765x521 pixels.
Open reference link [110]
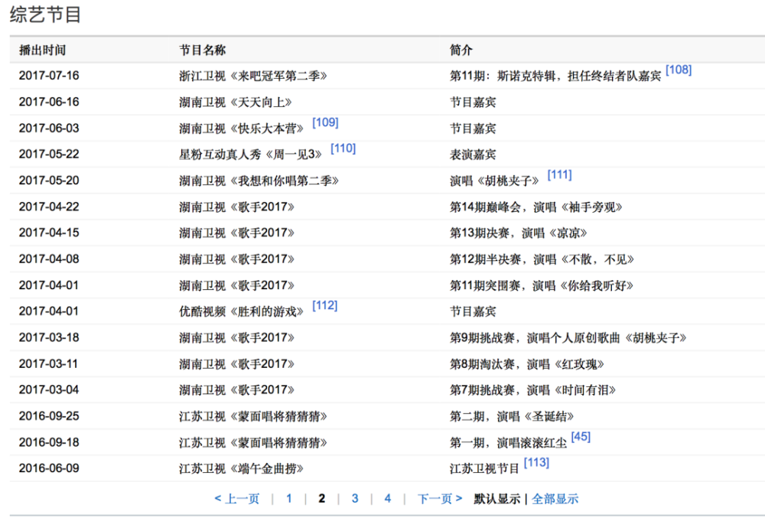(x=343, y=148)
